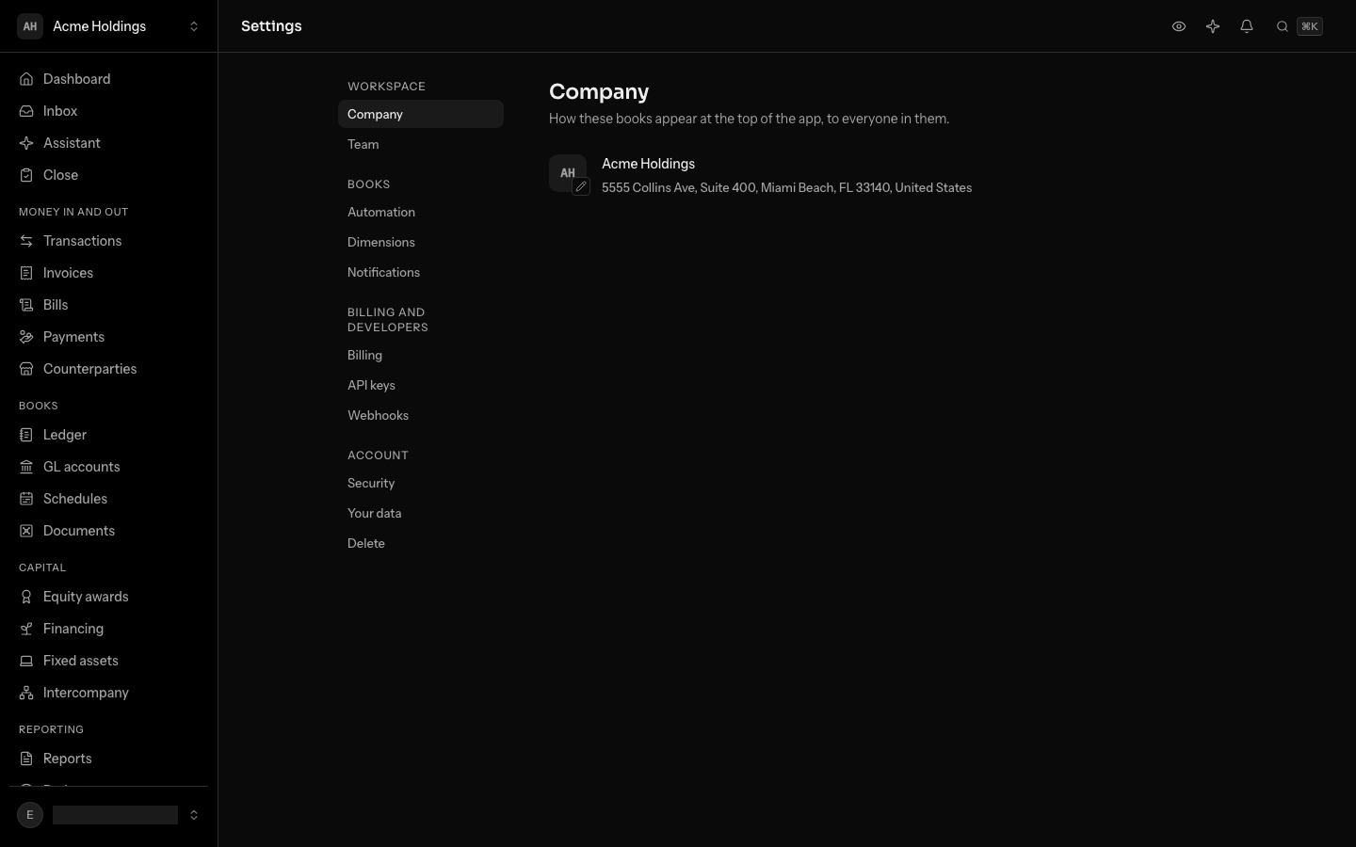Image resolution: width=1356 pixels, height=847 pixels.
Task: Click the Schedules calendar icon
Action: (x=26, y=499)
